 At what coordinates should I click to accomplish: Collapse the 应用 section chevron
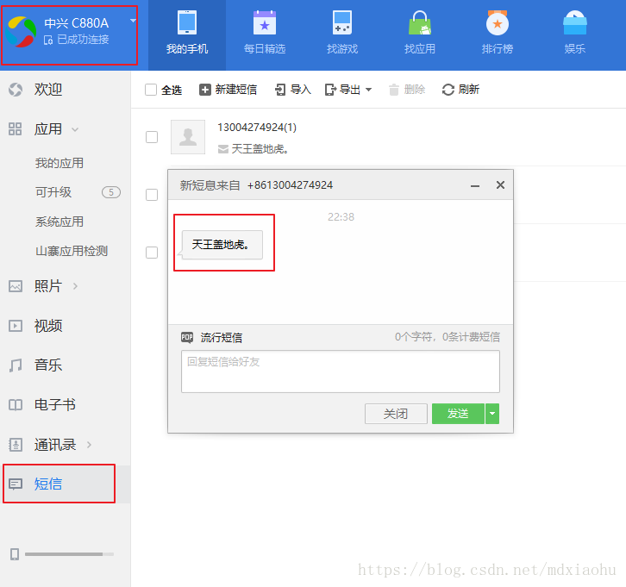point(75,129)
